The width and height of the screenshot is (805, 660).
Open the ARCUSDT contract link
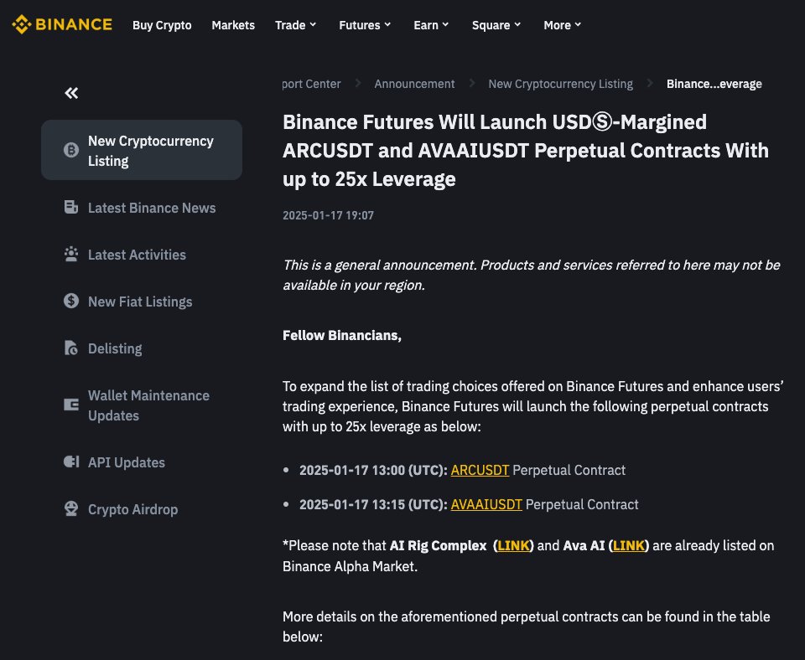pyautogui.click(x=480, y=470)
